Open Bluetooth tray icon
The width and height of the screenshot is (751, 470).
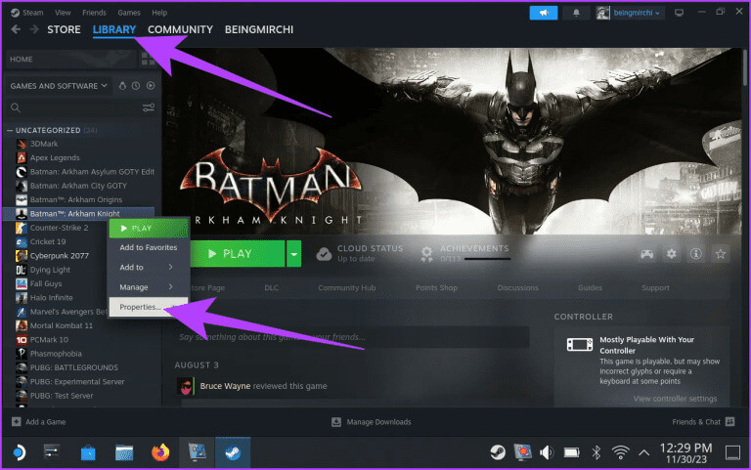click(x=596, y=452)
